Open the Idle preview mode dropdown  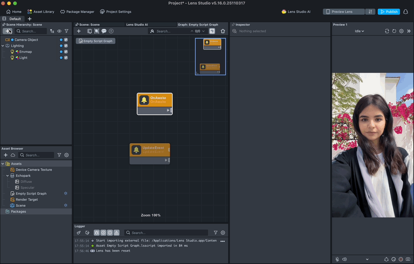click(x=359, y=31)
